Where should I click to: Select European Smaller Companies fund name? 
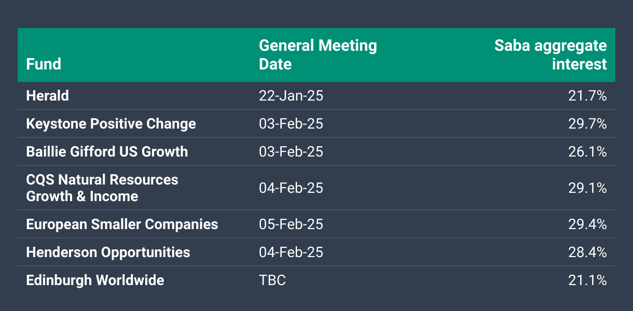pyautogui.click(x=122, y=224)
